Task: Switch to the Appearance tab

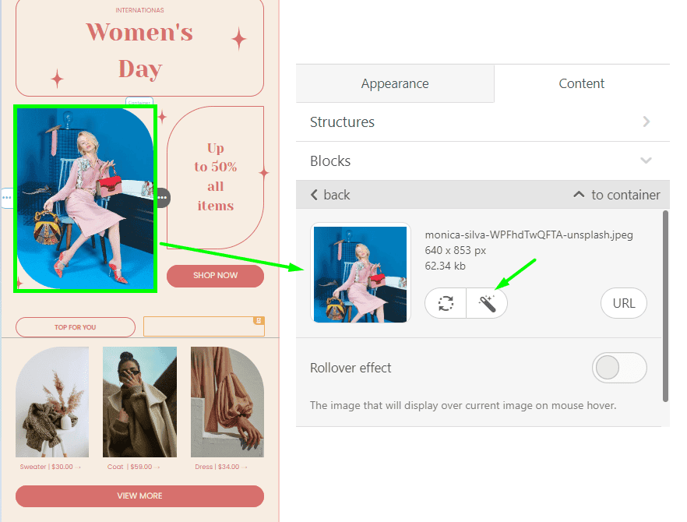Action: click(x=394, y=83)
